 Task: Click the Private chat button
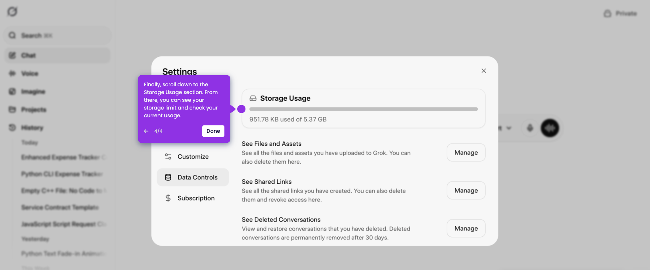(x=620, y=14)
